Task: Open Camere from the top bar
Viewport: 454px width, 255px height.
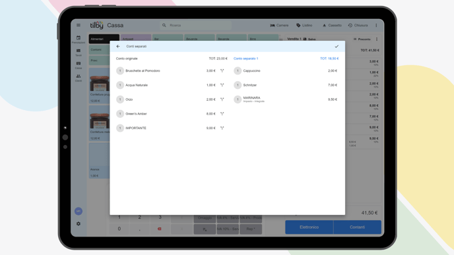Action: tap(279, 25)
